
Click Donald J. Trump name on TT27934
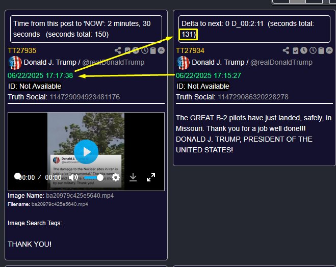[218, 62]
